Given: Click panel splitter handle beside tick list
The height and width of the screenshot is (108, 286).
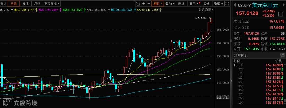Looking at the screenshot, I should (231, 81).
